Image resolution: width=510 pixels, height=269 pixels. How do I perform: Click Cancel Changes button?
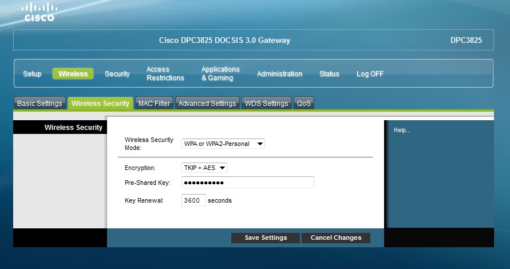point(336,238)
